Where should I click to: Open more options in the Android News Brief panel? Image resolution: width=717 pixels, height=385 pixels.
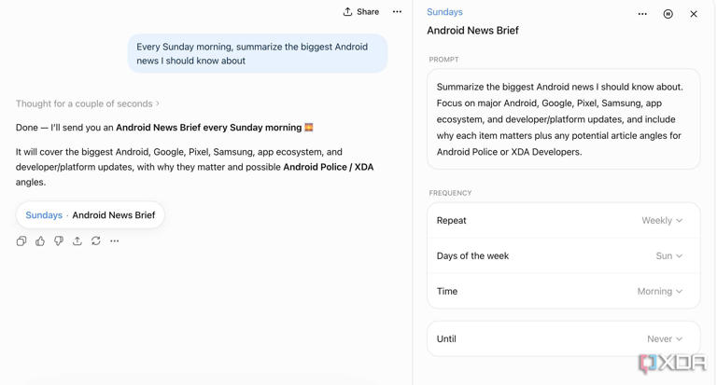642,14
